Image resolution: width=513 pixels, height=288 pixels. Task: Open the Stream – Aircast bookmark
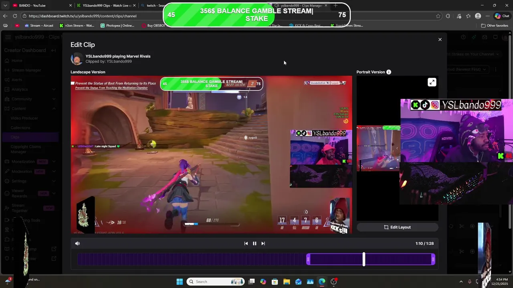pos(39,26)
